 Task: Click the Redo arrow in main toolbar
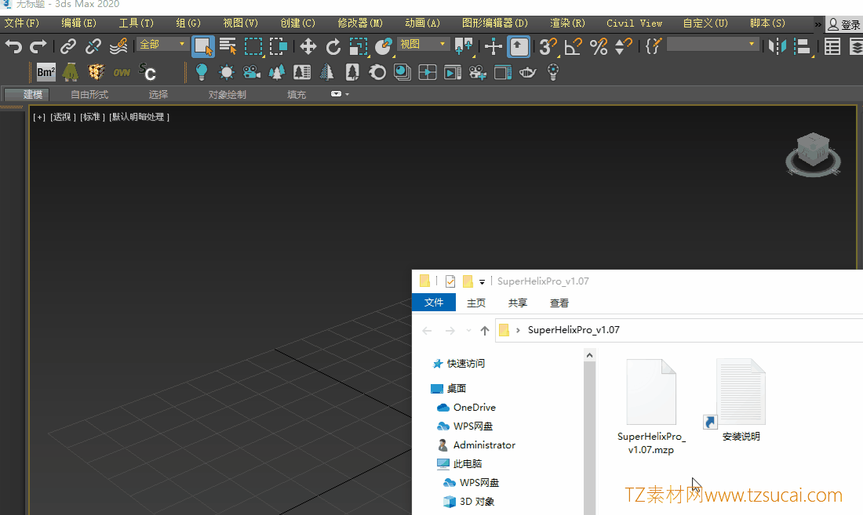pyautogui.click(x=38, y=47)
